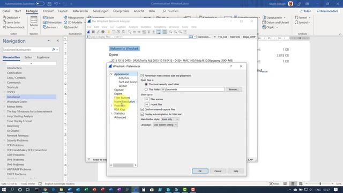Open capture options gear icon in Wireshark toolbar
The width and height of the screenshot is (343, 193).
[x=103, y=32]
